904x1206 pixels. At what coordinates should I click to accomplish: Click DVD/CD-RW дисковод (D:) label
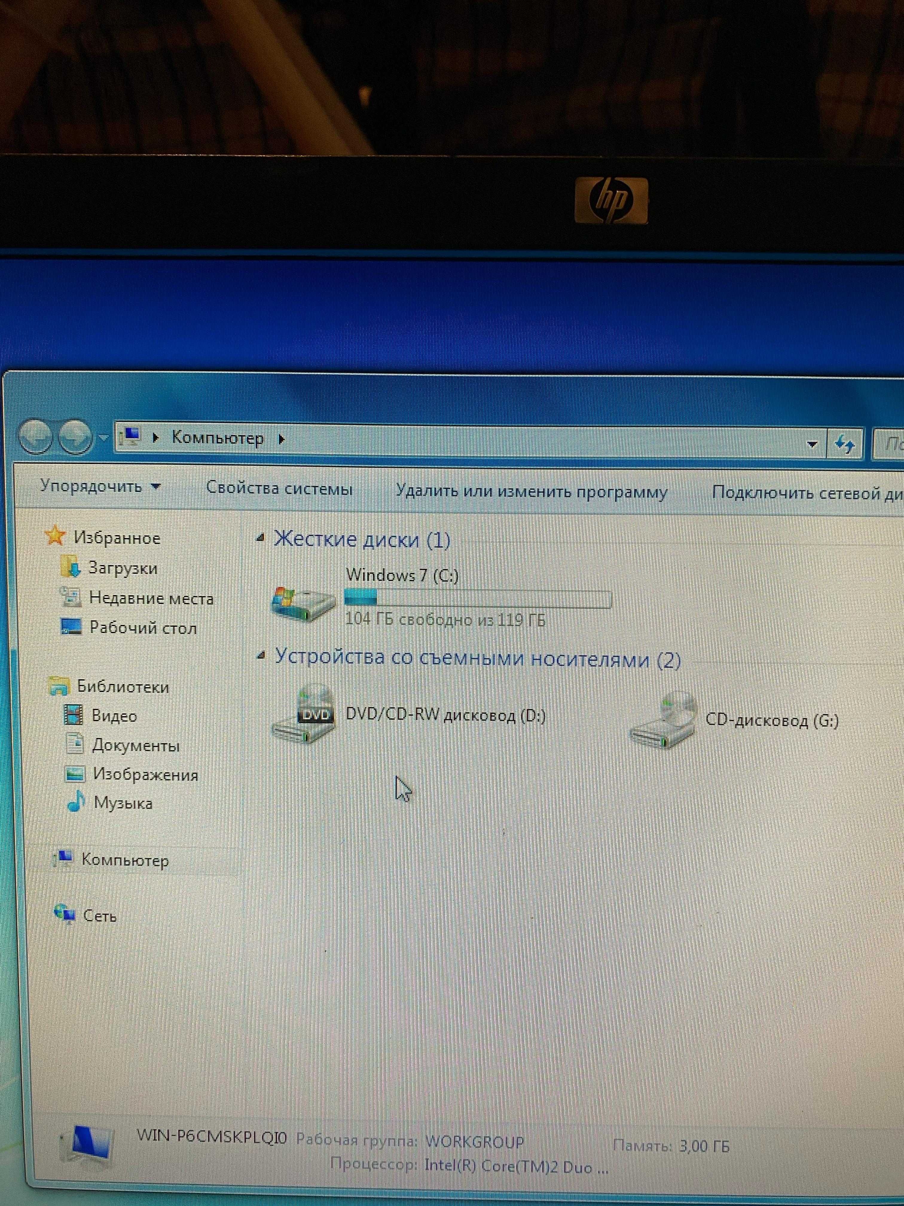[x=446, y=715]
